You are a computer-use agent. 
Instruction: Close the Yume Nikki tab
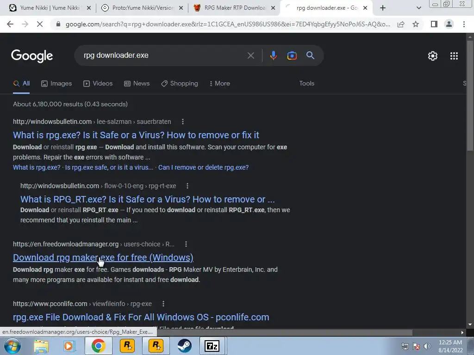88,8
